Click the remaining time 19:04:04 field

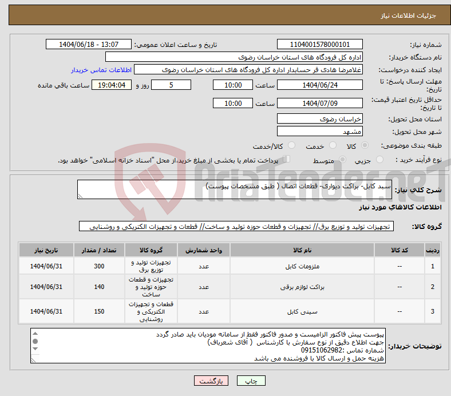point(112,85)
